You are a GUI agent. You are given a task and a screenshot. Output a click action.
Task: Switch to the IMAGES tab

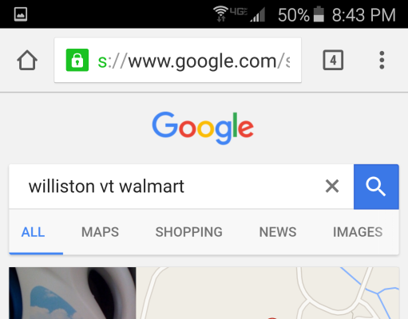(x=358, y=232)
